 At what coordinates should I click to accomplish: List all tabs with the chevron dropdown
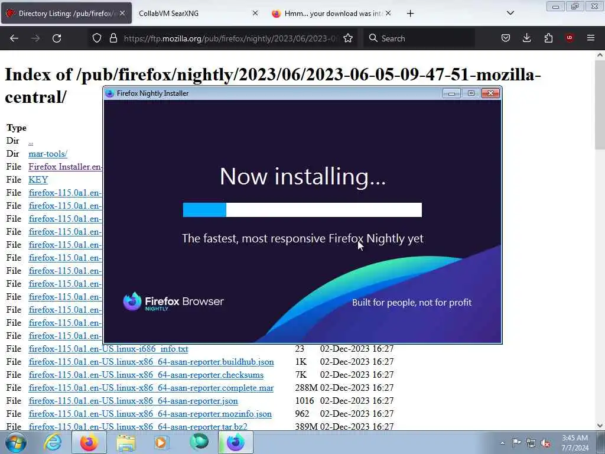point(510,13)
